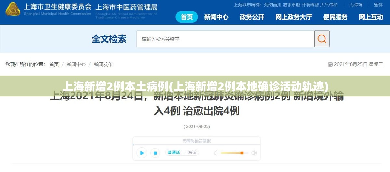Click the orange search magnifier button
This screenshot has width=390, height=172.
coord(322,39)
